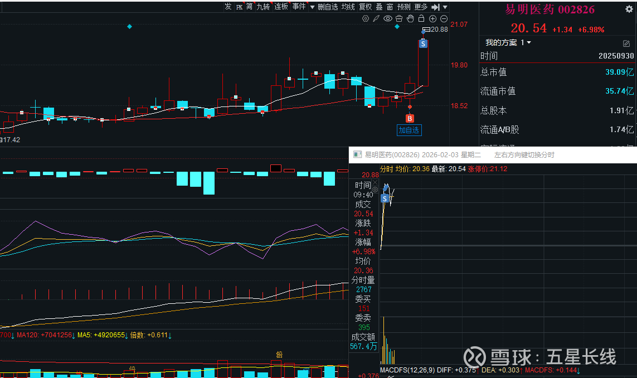Click the blue S sell marker on K-line
The width and height of the screenshot is (637, 378).
(x=424, y=43)
